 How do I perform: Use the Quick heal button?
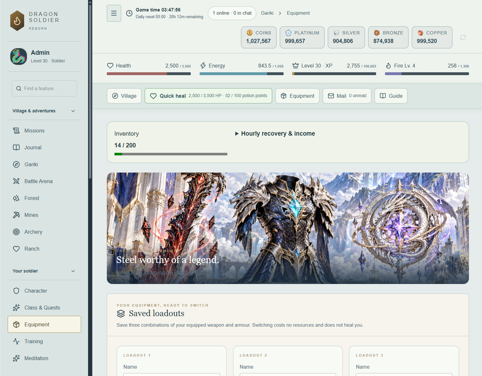click(x=208, y=96)
